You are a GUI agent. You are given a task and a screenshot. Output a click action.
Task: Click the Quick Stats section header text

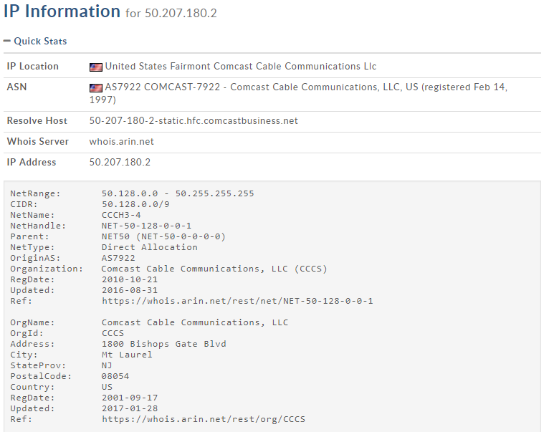(x=40, y=42)
